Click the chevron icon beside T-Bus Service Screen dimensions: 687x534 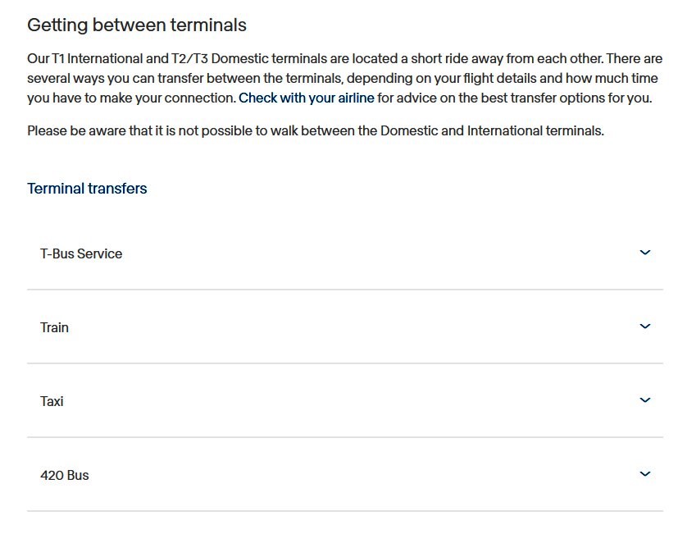pos(644,253)
